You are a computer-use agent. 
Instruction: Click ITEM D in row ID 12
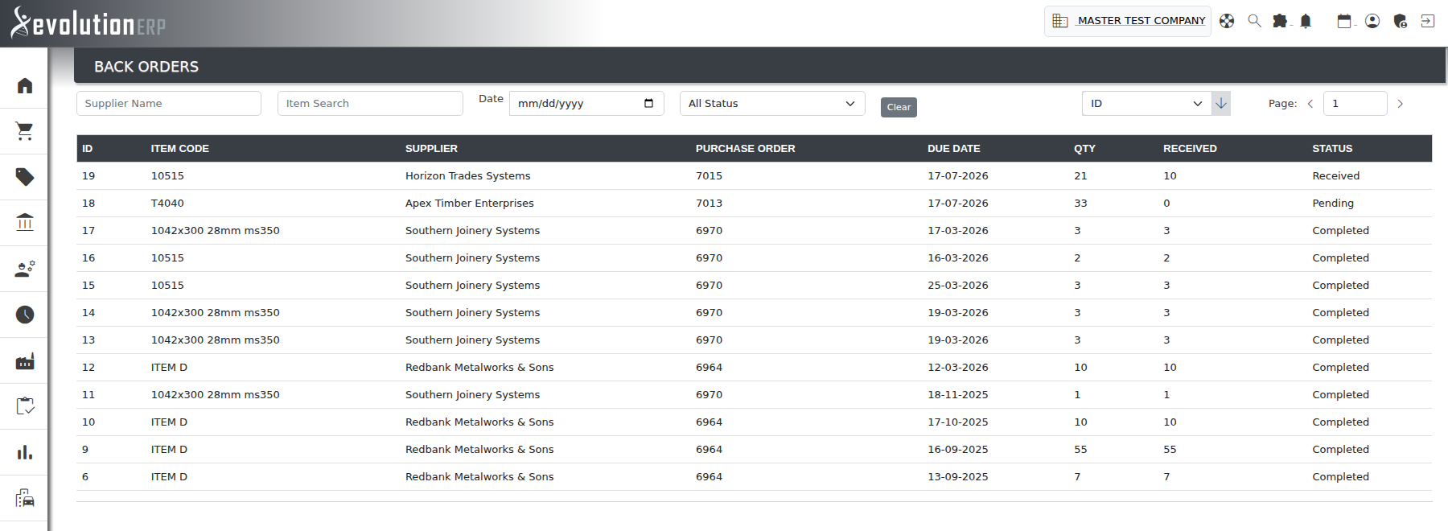pos(169,368)
